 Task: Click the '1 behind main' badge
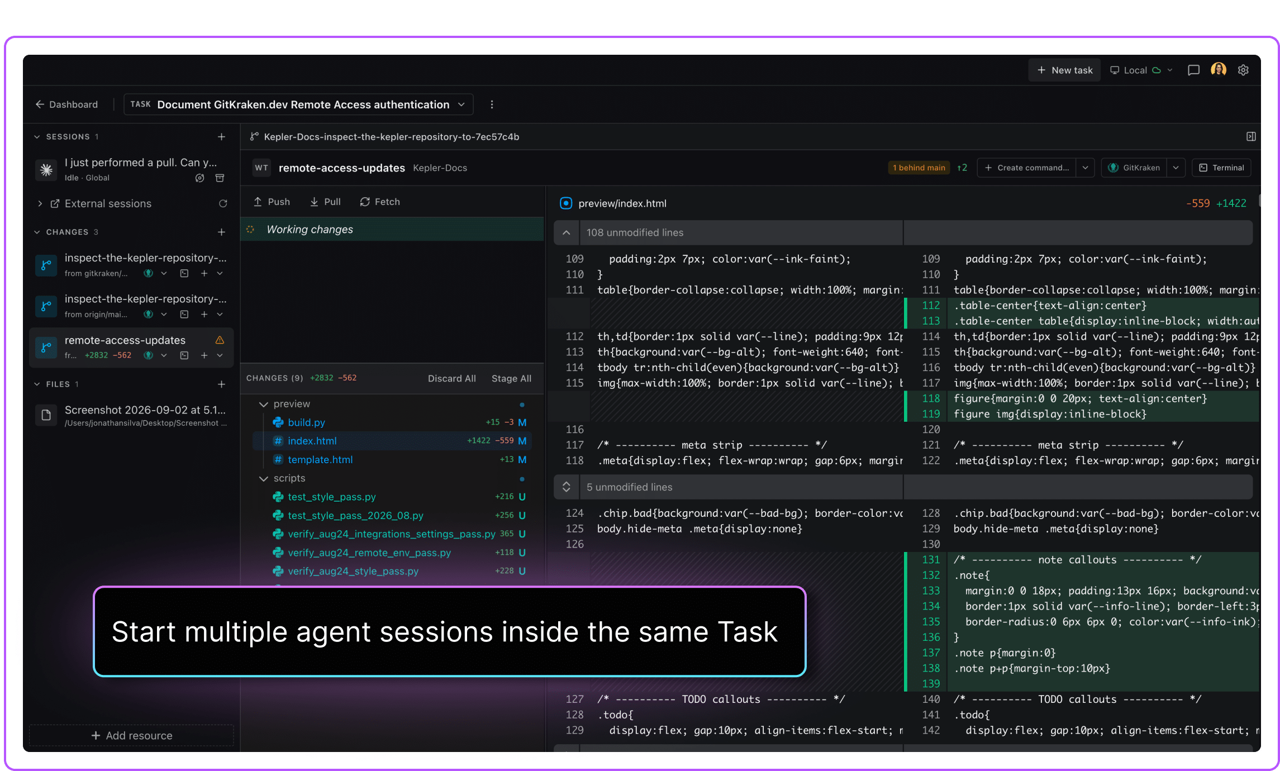coord(919,168)
